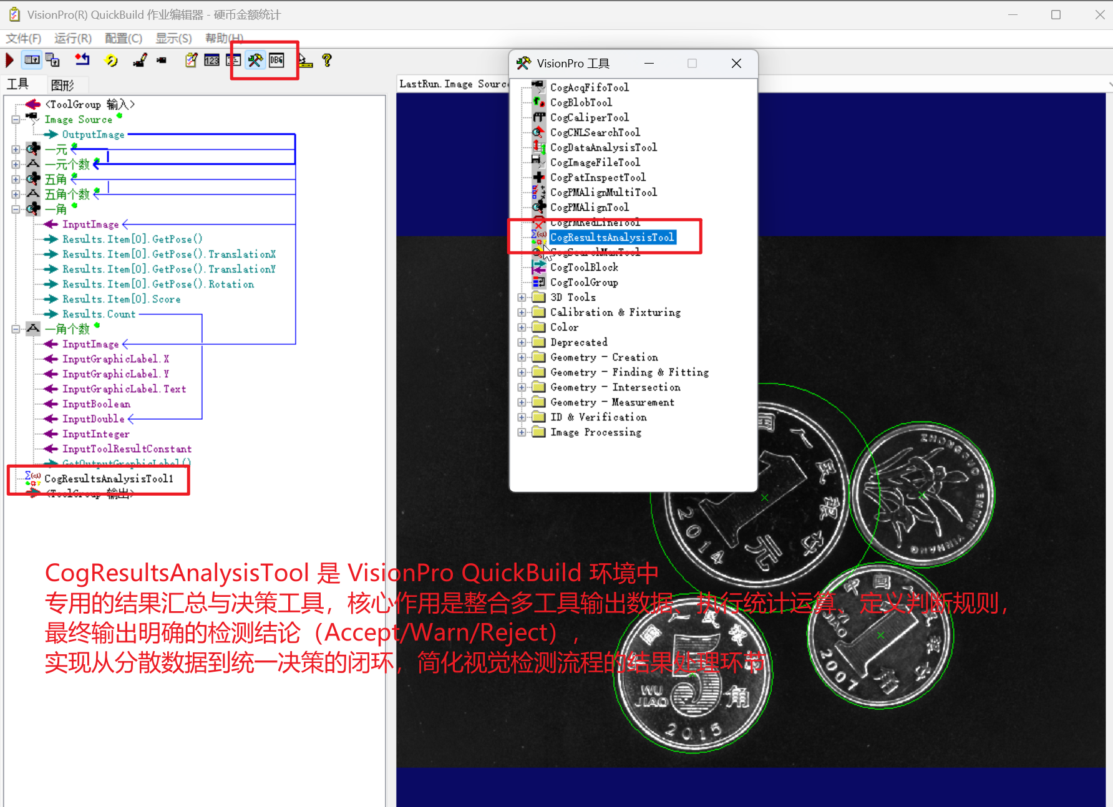Switch to the 工具 tab
The height and width of the screenshot is (807, 1113).
tap(18, 84)
